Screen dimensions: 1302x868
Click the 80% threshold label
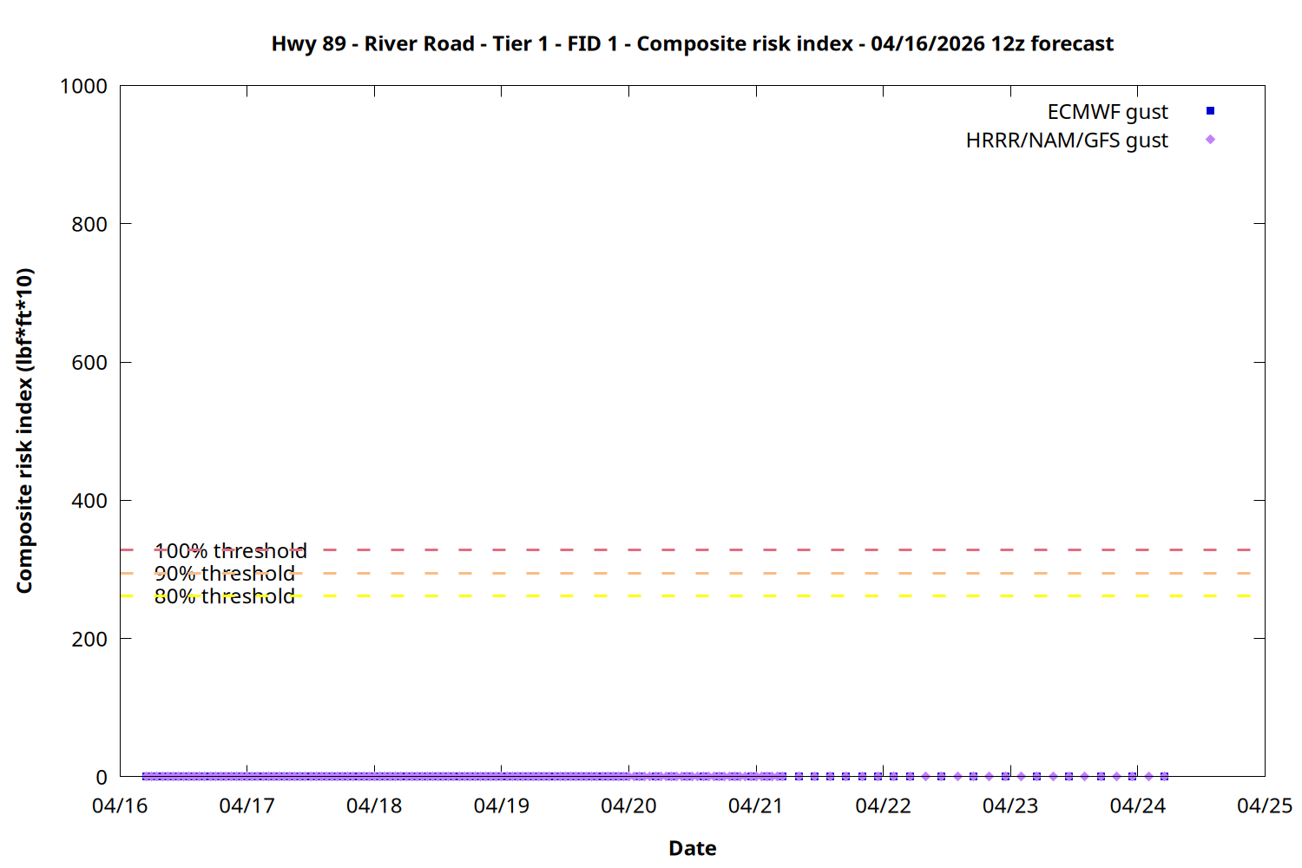[x=224, y=596]
